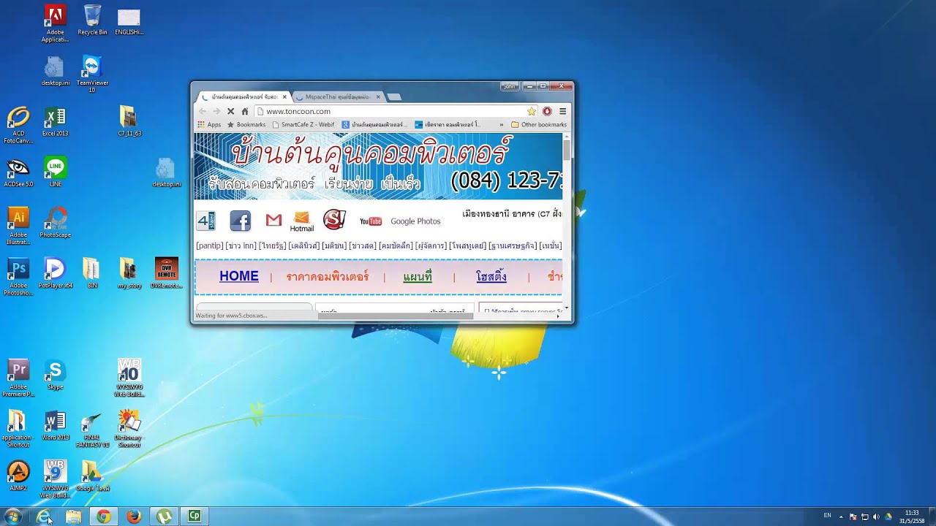Screen dimensions: 936x526
Task: Open the Recycle Bin on desktop
Action: [92, 20]
